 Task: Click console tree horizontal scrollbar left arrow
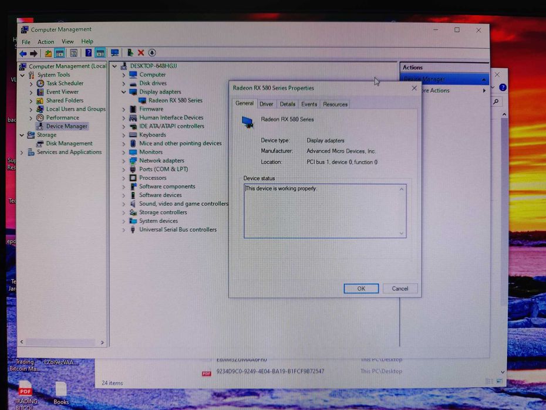tap(22, 342)
